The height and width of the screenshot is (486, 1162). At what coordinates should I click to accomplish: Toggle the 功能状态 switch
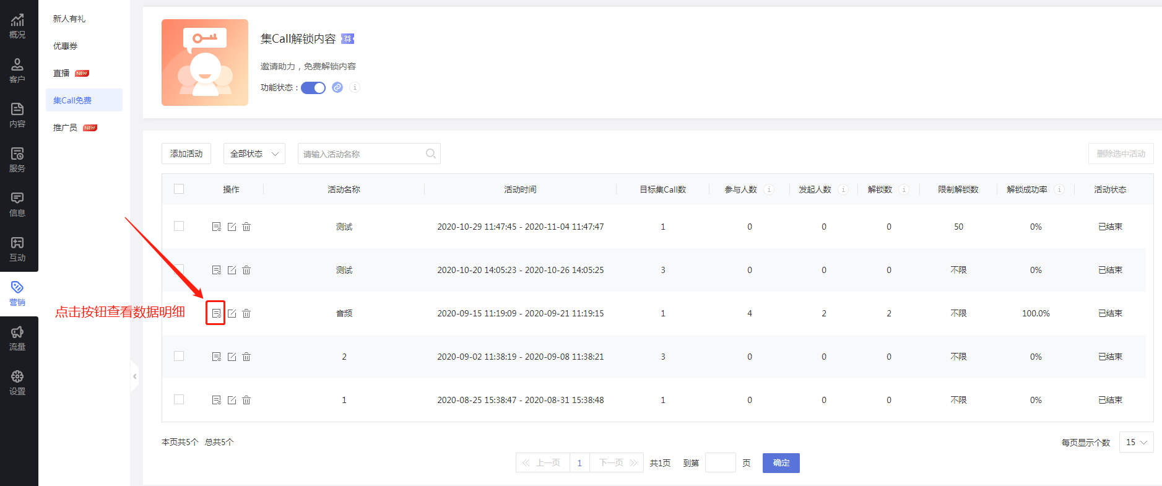pos(313,87)
